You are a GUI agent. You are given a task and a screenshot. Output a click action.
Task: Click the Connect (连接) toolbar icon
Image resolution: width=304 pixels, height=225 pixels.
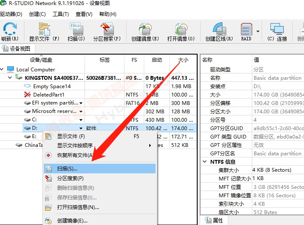pyautogui.click(x=277, y=31)
